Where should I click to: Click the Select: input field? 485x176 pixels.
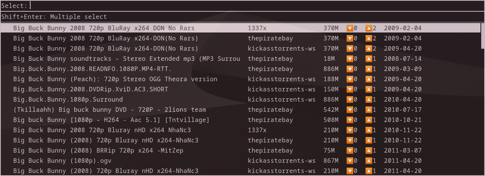[x=242, y=6]
